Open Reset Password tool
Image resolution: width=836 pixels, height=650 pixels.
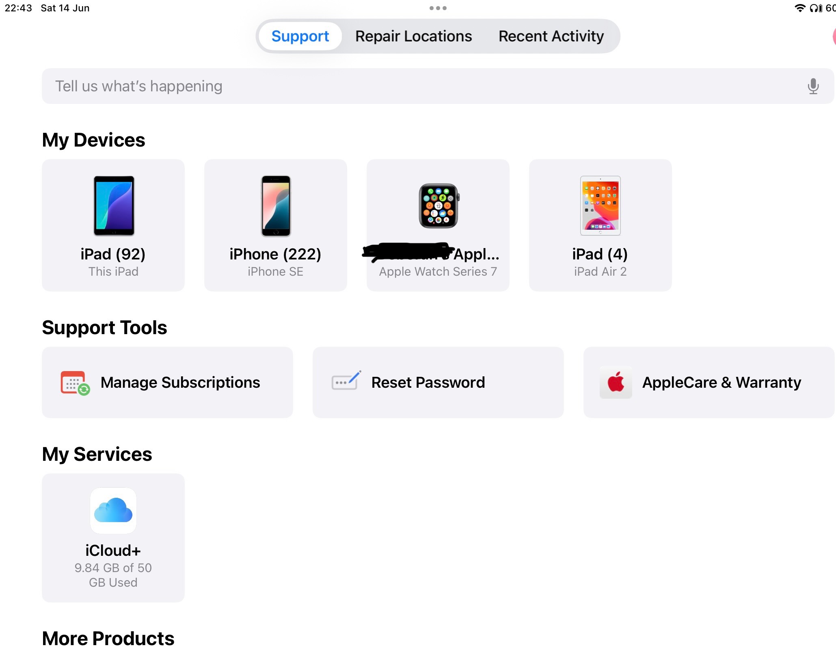pos(438,382)
